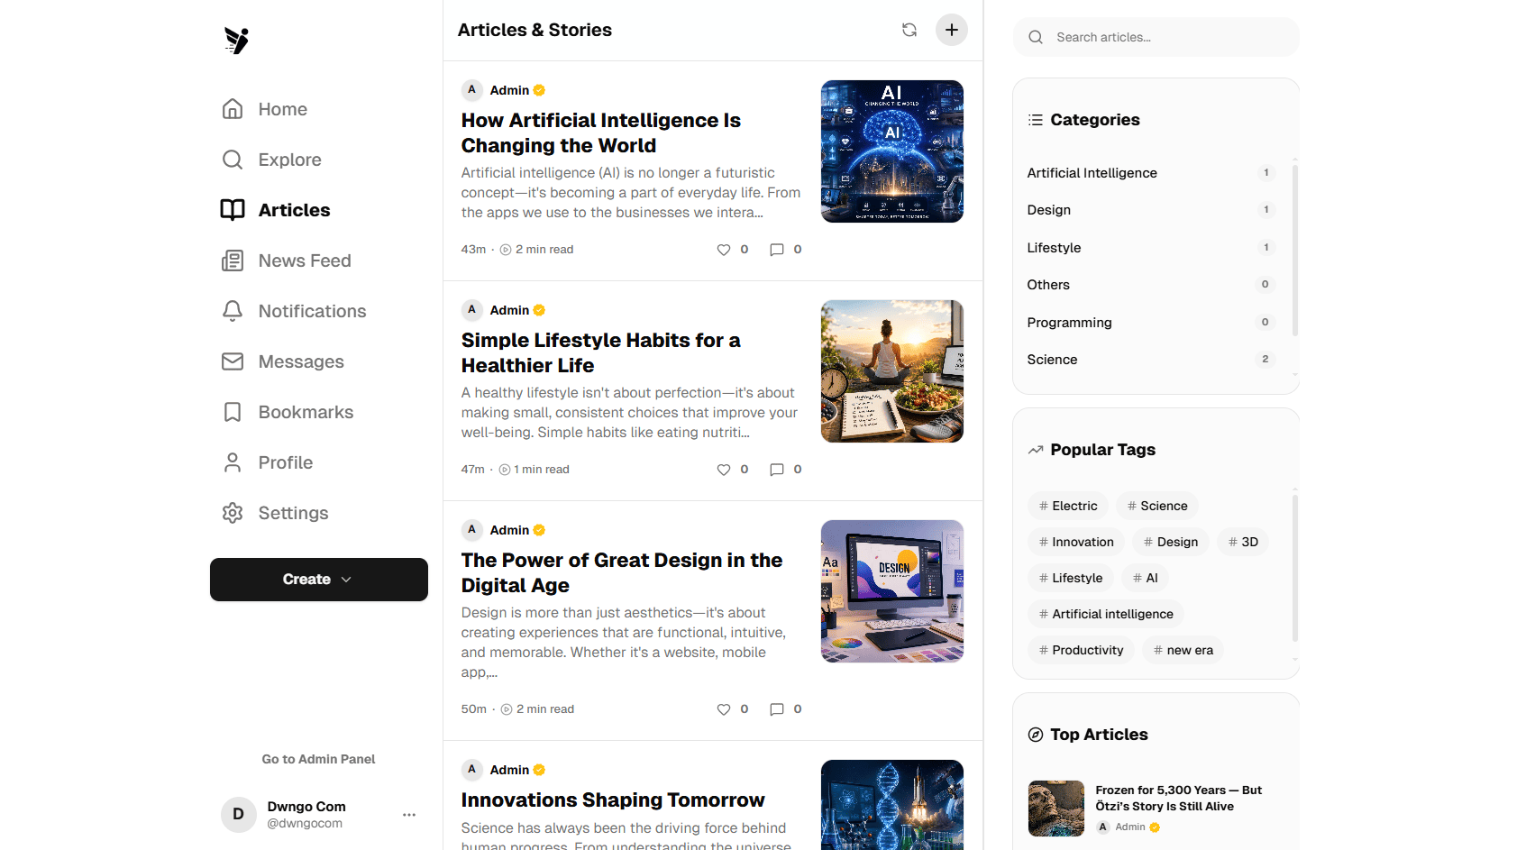Click the search magnifier icon

pos(1036,37)
